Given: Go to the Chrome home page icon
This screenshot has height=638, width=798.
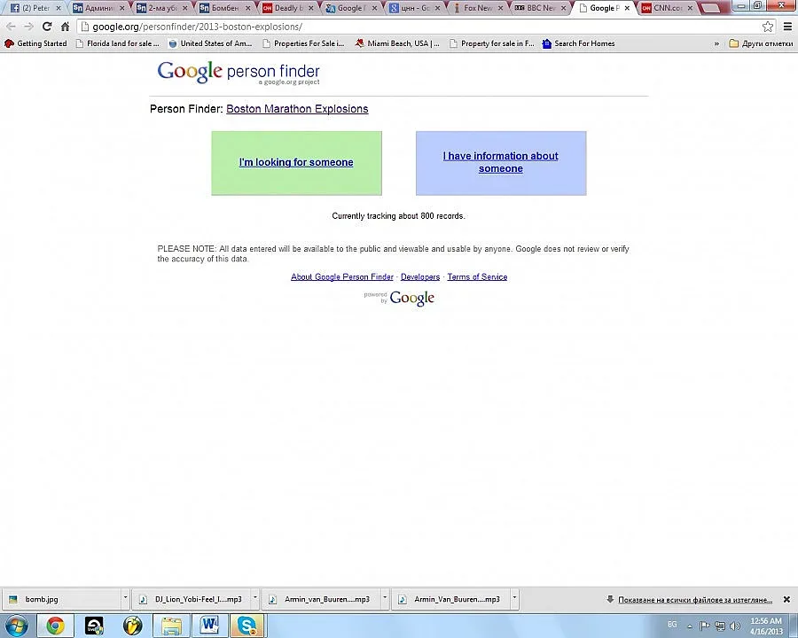Looking at the screenshot, I should 65,27.
